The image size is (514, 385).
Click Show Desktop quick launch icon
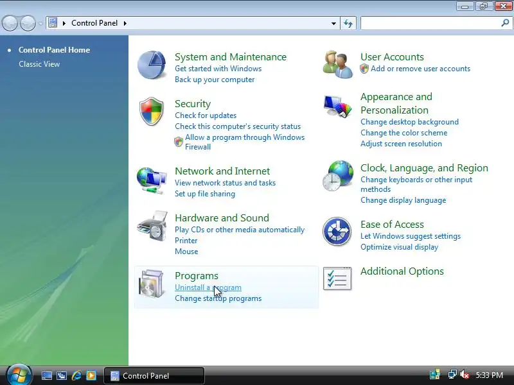click(x=46, y=375)
